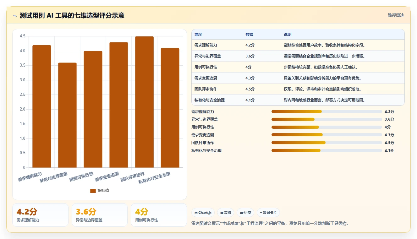Click the 4.5分 value beside the progress bar
The image size is (417, 239).
389,143
